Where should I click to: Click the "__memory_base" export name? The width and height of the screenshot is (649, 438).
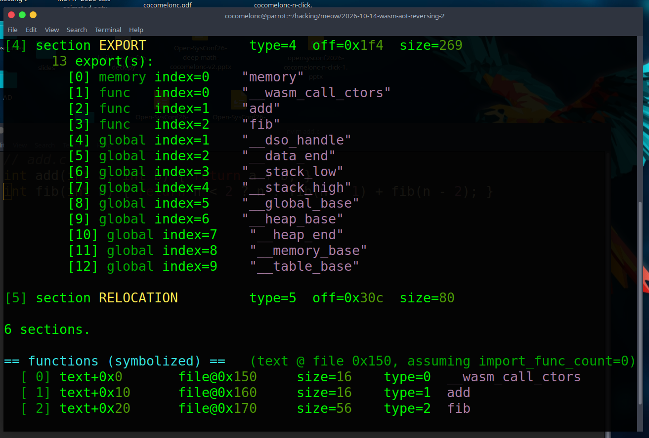coord(308,251)
